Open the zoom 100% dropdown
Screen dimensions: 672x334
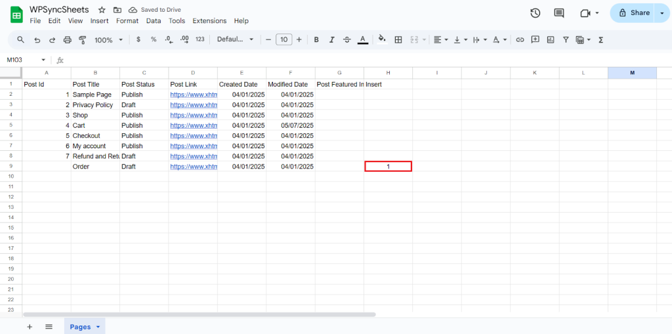pyautogui.click(x=108, y=40)
